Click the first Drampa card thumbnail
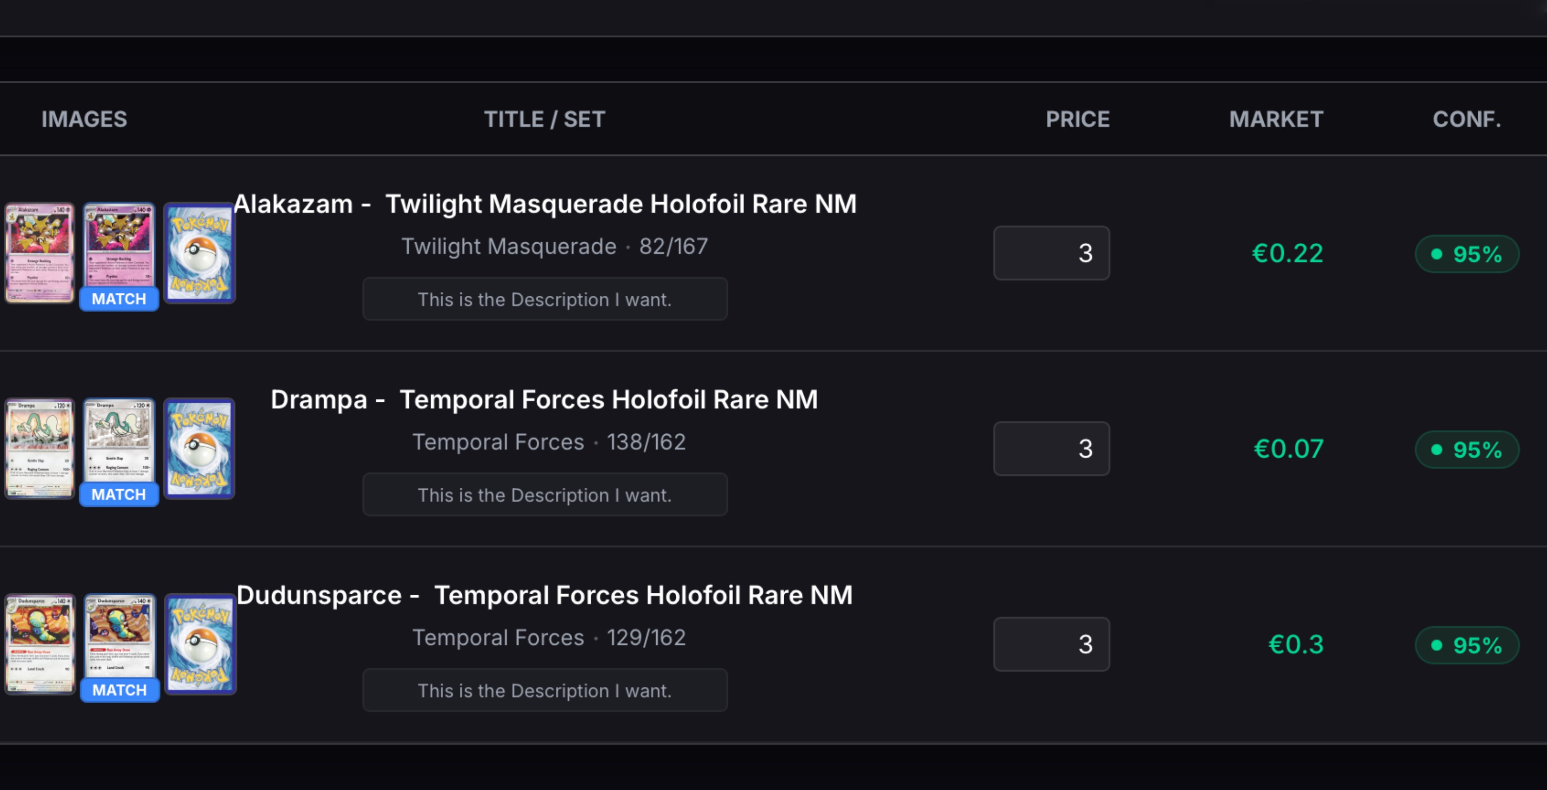The image size is (1547, 790). [x=40, y=448]
